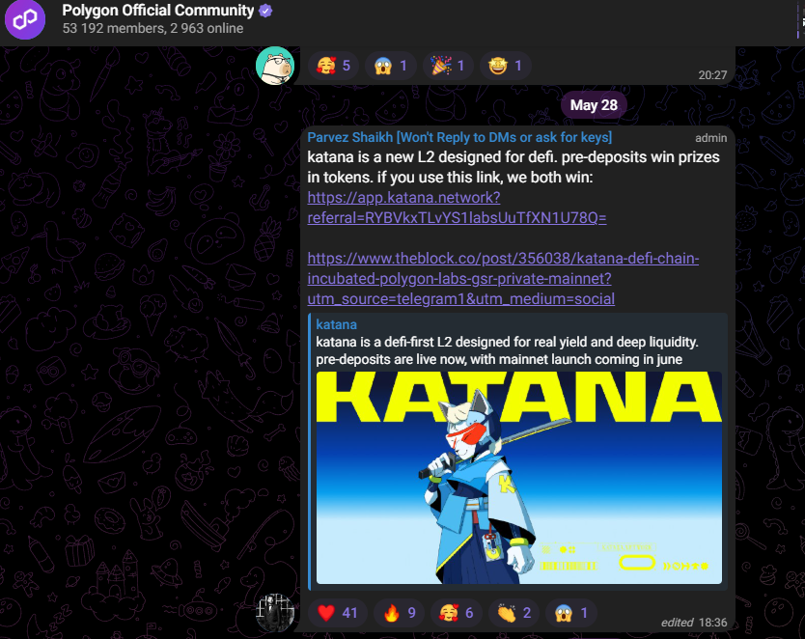Image resolution: width=805 pixels, height=639 pixels.
Task: Open the Polygon Official Community chat title
Action: [x=157, y=11]
